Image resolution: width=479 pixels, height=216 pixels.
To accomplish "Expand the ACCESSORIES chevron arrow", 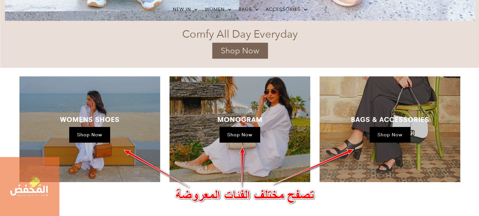I will click(x=305, y=10).
